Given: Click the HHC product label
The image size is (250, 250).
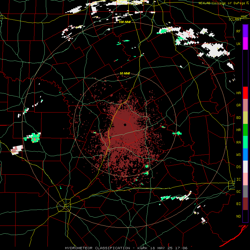Looking at the screenshot, I should [x=244, y=17].
